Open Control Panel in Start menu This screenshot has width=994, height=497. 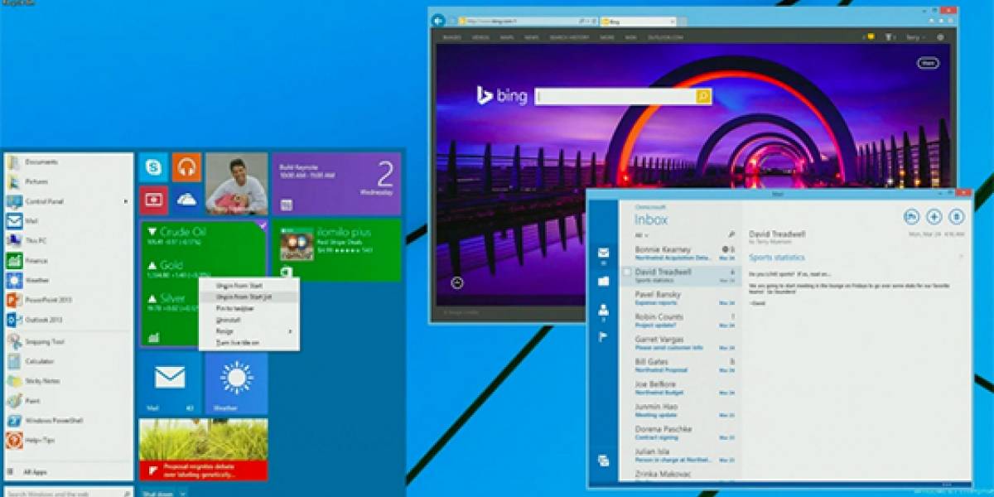coord(68,201)
